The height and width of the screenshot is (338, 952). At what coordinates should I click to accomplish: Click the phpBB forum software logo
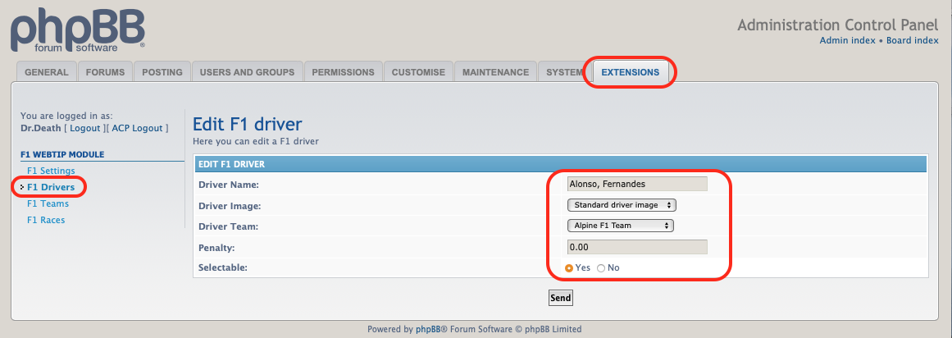tap(78, 31)
